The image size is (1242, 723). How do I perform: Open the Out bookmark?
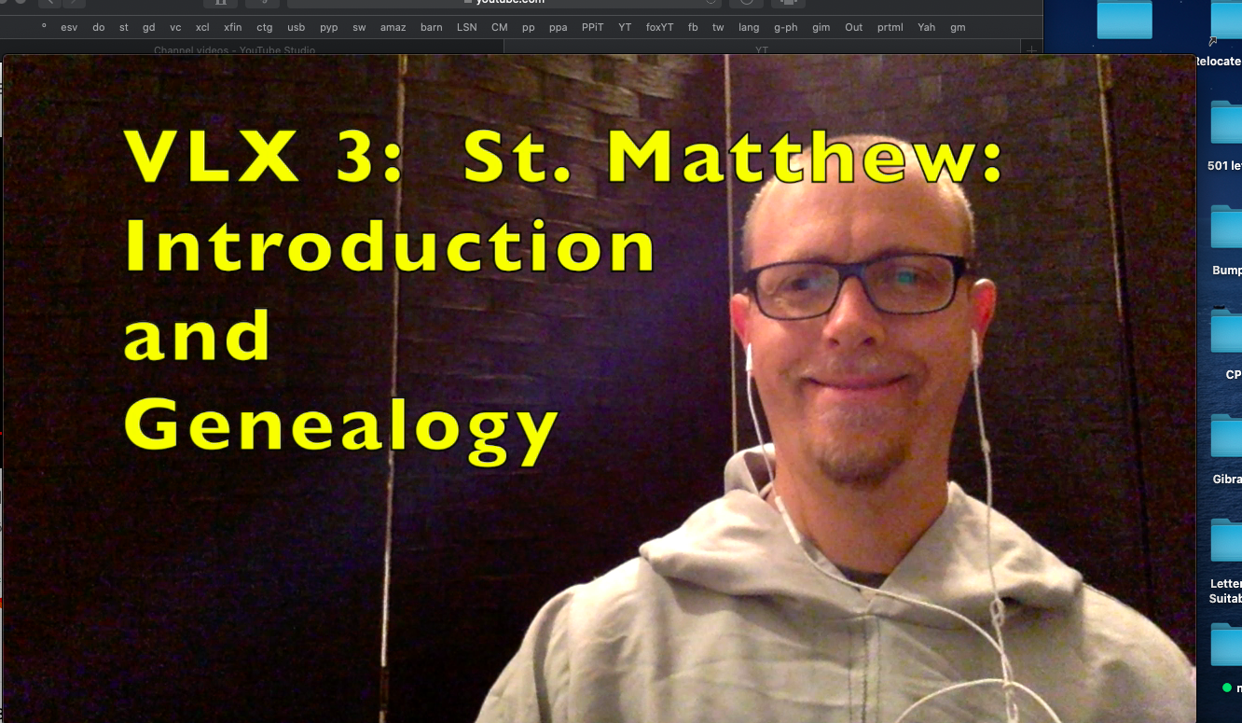click(854, 27)
